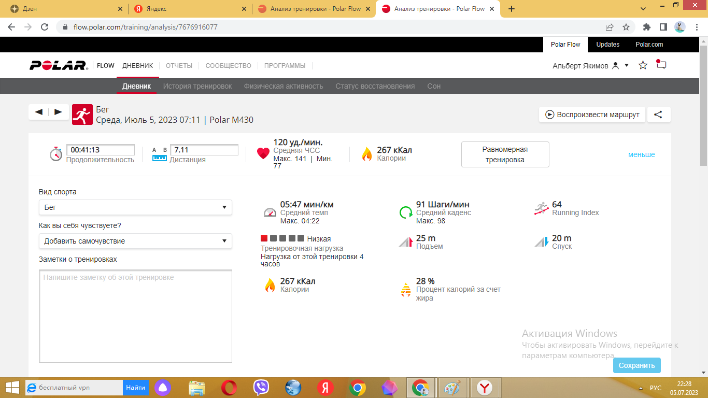Click the descent (Спуск) arrow icon
This screenshot has width=708, height=398.
pyautogui.click(x=542, y=241)
